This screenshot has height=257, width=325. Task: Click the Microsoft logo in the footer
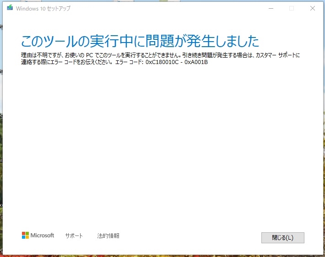point(38,235)
